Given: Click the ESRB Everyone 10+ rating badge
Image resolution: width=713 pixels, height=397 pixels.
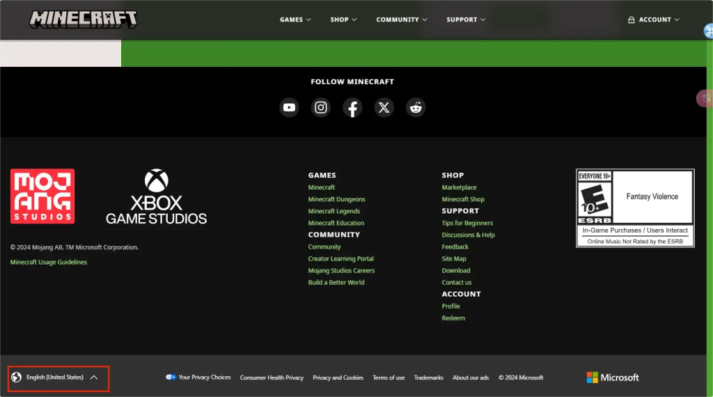Looking at the screenshot, I should click(x=635, y=208).
